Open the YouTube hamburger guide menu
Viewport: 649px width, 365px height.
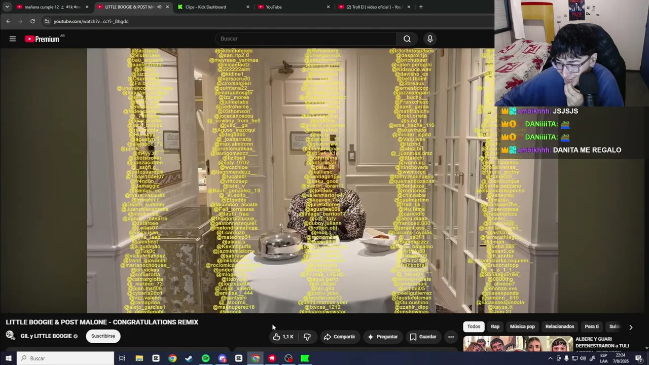click(x=13, y=39)
